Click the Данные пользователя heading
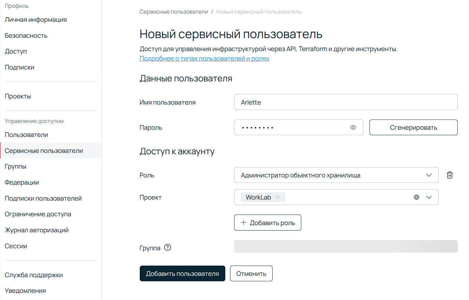The height and width of the screenshot is (300, 469). pos(186,79)
